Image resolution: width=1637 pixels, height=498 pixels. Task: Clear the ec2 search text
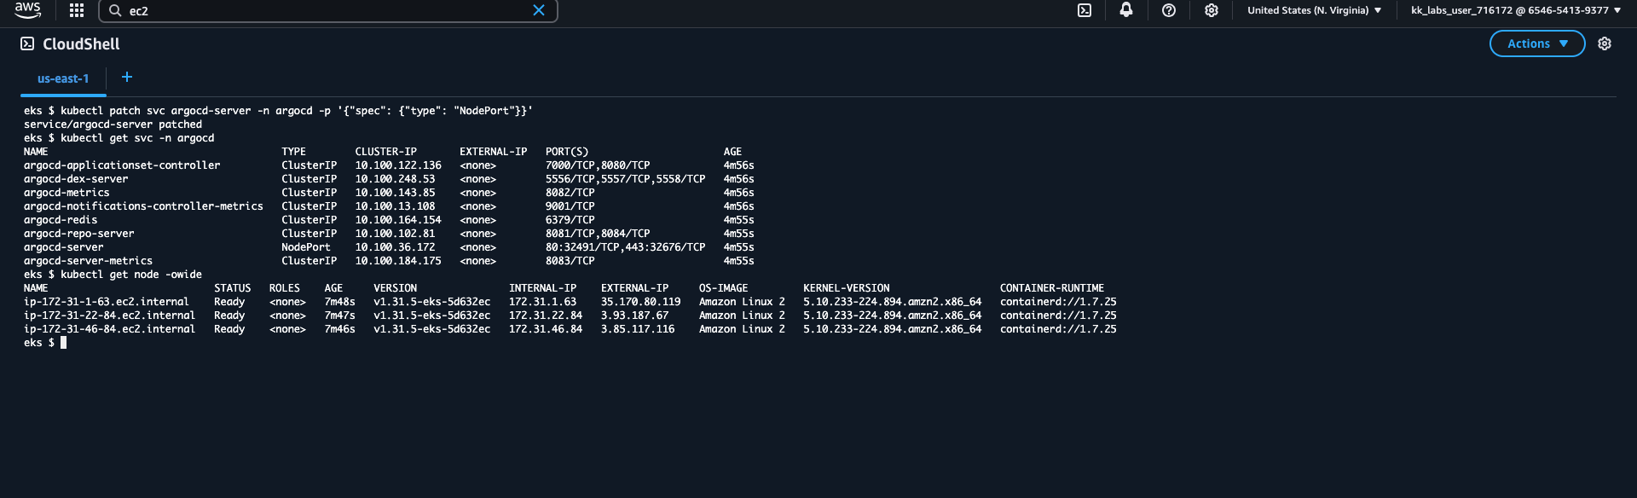coord(539,10)
